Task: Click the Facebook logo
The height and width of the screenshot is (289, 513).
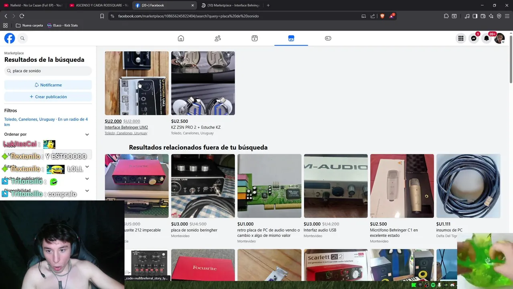Action: 10,38
